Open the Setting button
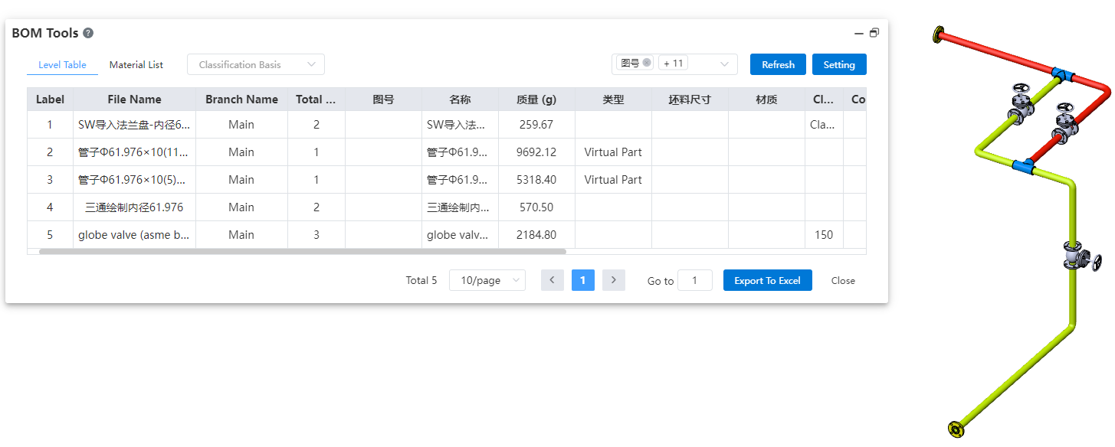 point(838,65)
